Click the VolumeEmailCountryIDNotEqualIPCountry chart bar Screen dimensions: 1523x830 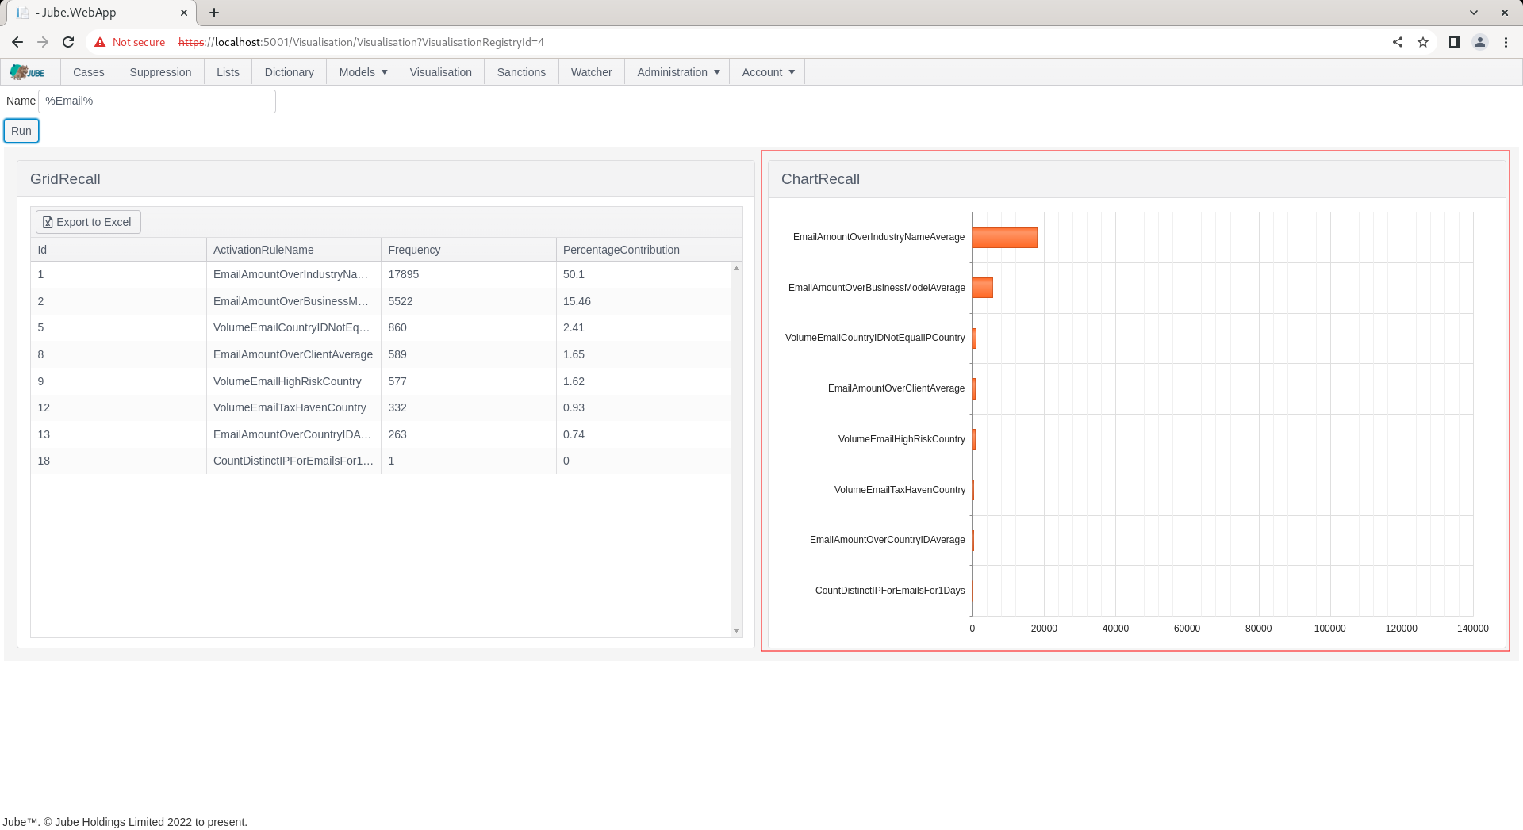975,339
